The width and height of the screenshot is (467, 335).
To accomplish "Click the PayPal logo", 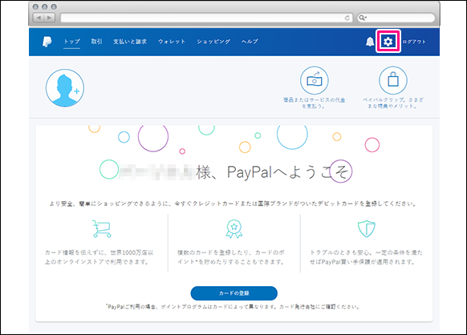I will 47,42.
